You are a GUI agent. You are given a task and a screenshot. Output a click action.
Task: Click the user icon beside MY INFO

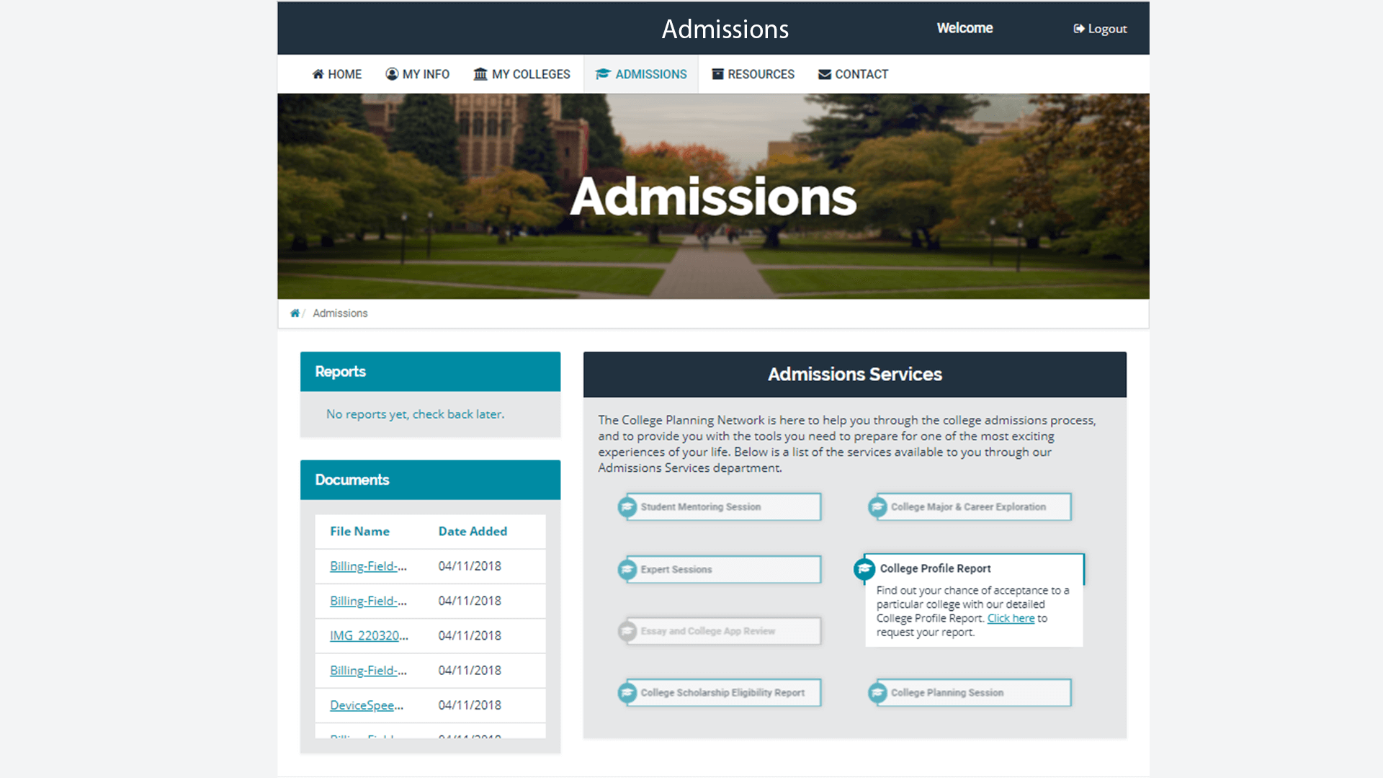tap(392, 74)
